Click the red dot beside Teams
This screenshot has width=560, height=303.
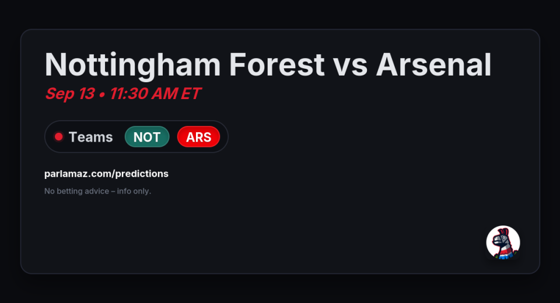point(58,137)
